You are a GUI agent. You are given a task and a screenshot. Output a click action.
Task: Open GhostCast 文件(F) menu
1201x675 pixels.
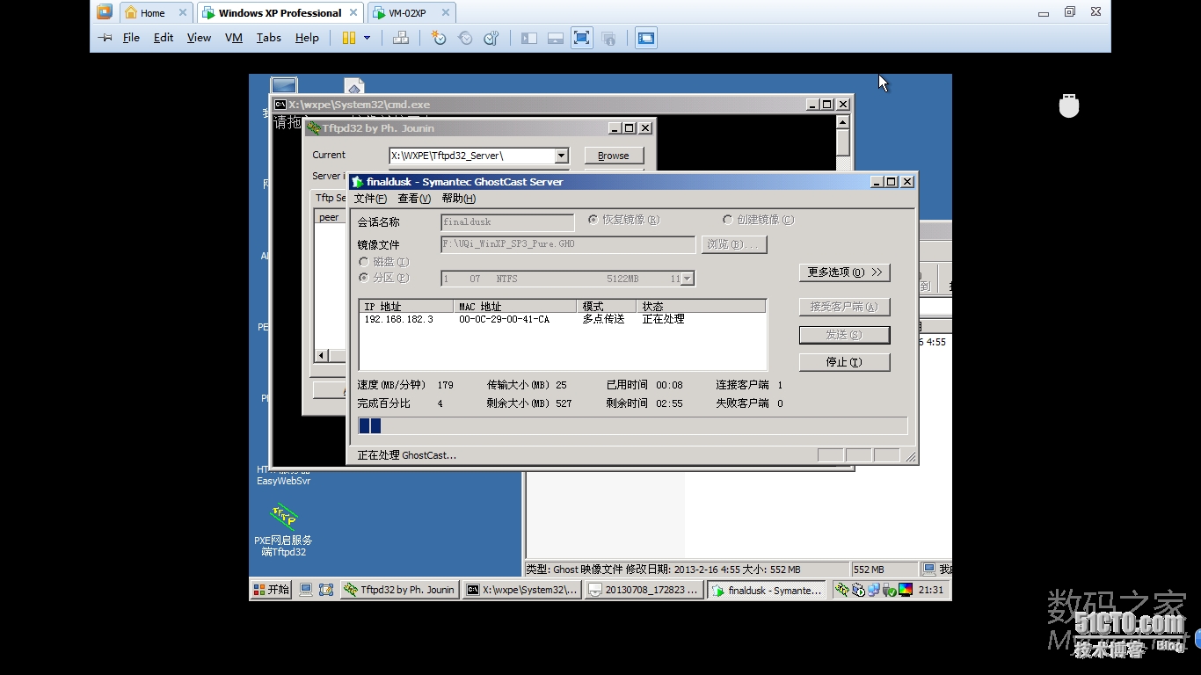(370, 199)
